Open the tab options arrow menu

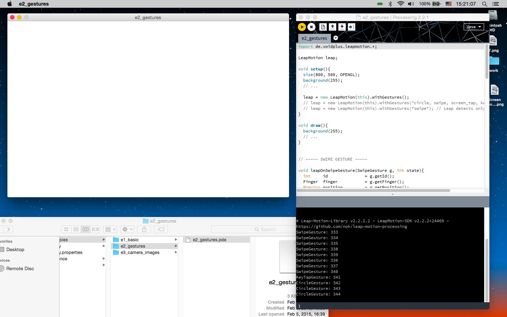[x=336, y=38]
